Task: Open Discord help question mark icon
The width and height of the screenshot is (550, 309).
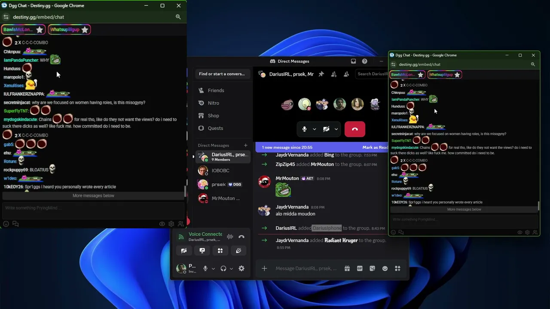Action: (x=364, y=61)
